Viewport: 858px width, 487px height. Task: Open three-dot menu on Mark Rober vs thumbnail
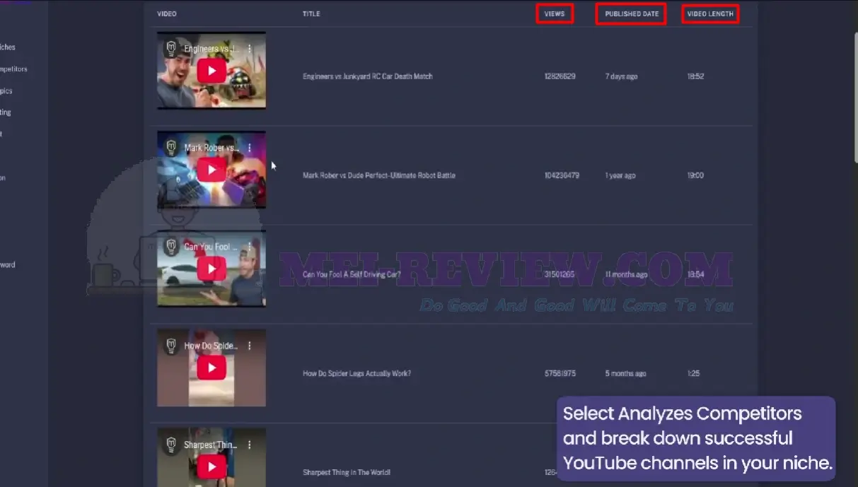click(250, 148)
